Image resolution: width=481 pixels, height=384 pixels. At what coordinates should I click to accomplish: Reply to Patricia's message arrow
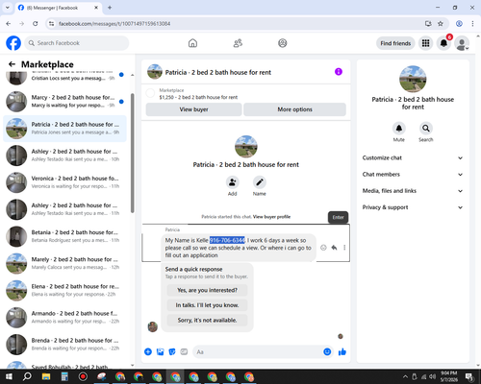pos(334,248)
